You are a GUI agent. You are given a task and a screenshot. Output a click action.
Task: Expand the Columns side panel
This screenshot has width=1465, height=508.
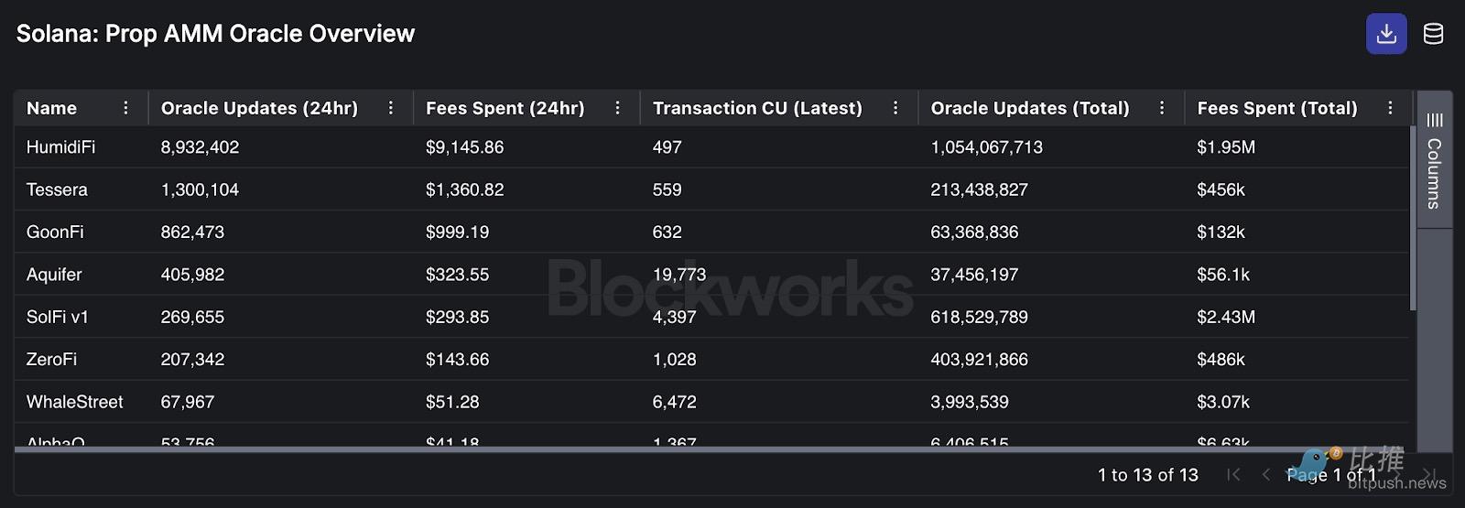pyautogui.click(x=1434, y=161)
